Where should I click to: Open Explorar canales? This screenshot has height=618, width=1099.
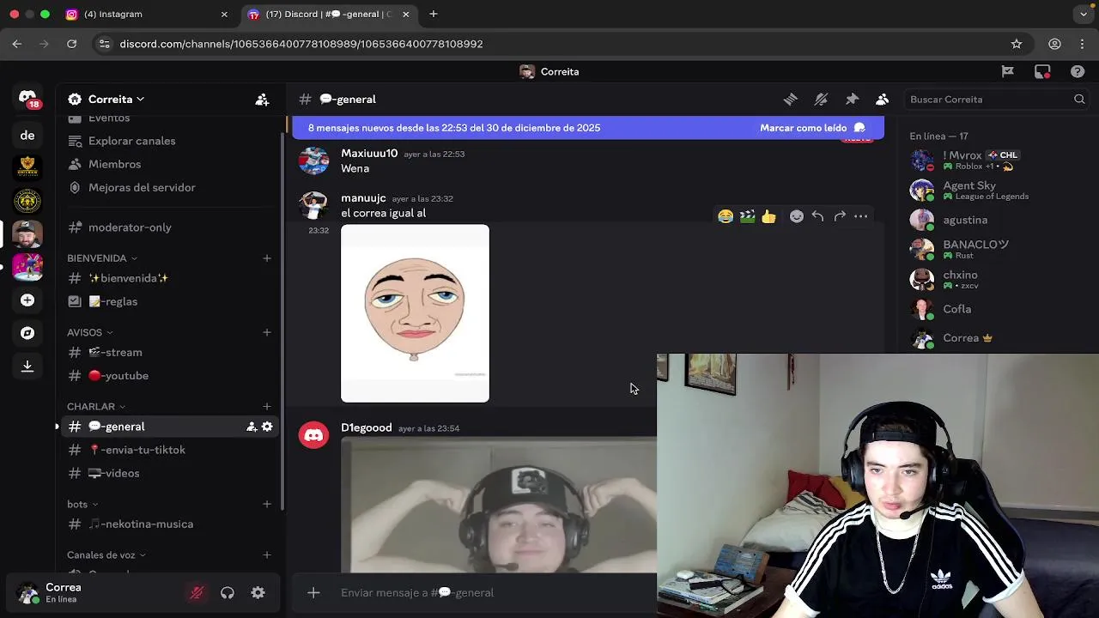click(168, 141)
